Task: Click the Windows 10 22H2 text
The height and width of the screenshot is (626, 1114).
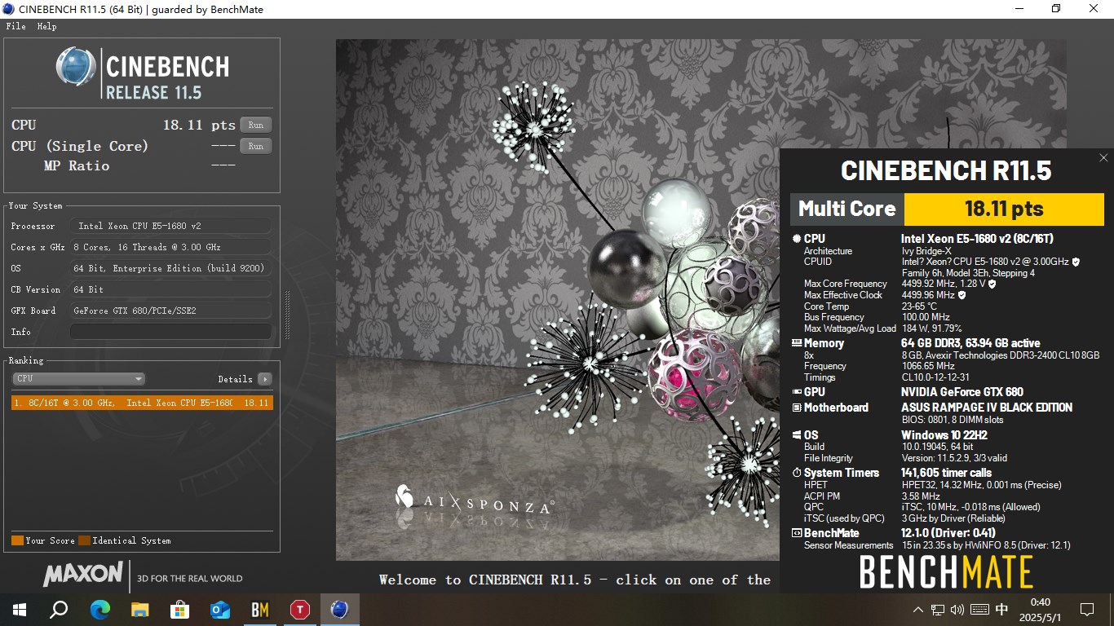Action: 944,435
